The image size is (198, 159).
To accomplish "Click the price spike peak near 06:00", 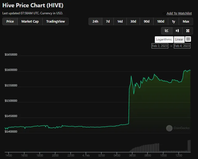I will click(131, 76).
